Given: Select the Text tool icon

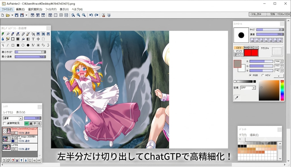Looking at the screenshot, I should pyautogui.click(x=33, y=39).
